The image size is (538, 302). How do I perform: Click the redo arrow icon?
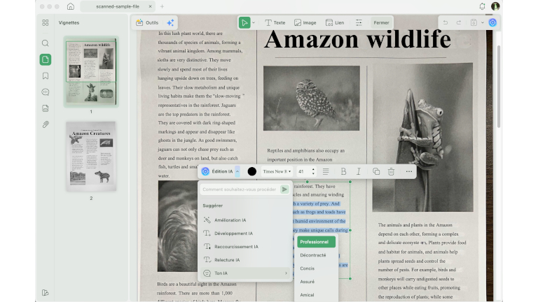(458, 22)
